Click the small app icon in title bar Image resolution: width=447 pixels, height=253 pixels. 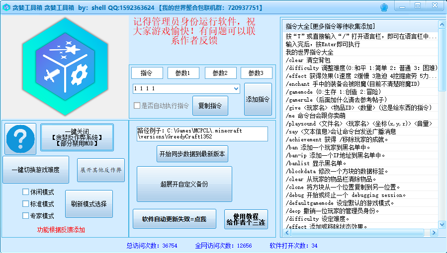6,7
